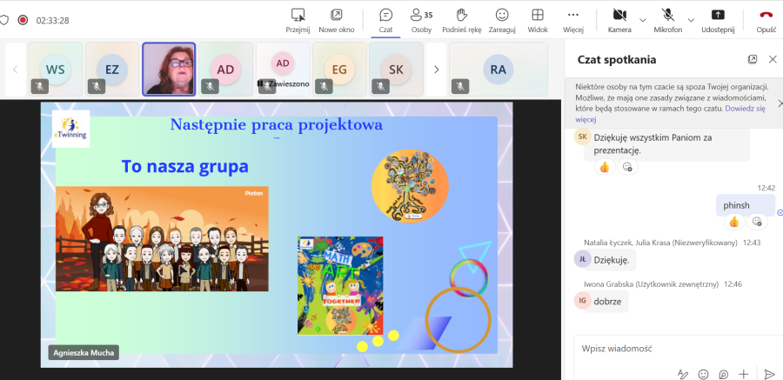Pop out the meeting chat panel
783x380 pixels.
pyautogui.click(x=753, y=59)
